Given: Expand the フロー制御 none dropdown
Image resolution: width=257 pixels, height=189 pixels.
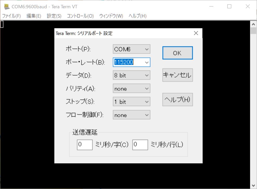Looking at the screenshot, I should click(131, 115).
